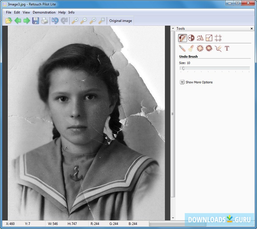Open the image resize tool
Image resolution: width=257 pixels, height=229 pixels.
[x=209, y=38]
